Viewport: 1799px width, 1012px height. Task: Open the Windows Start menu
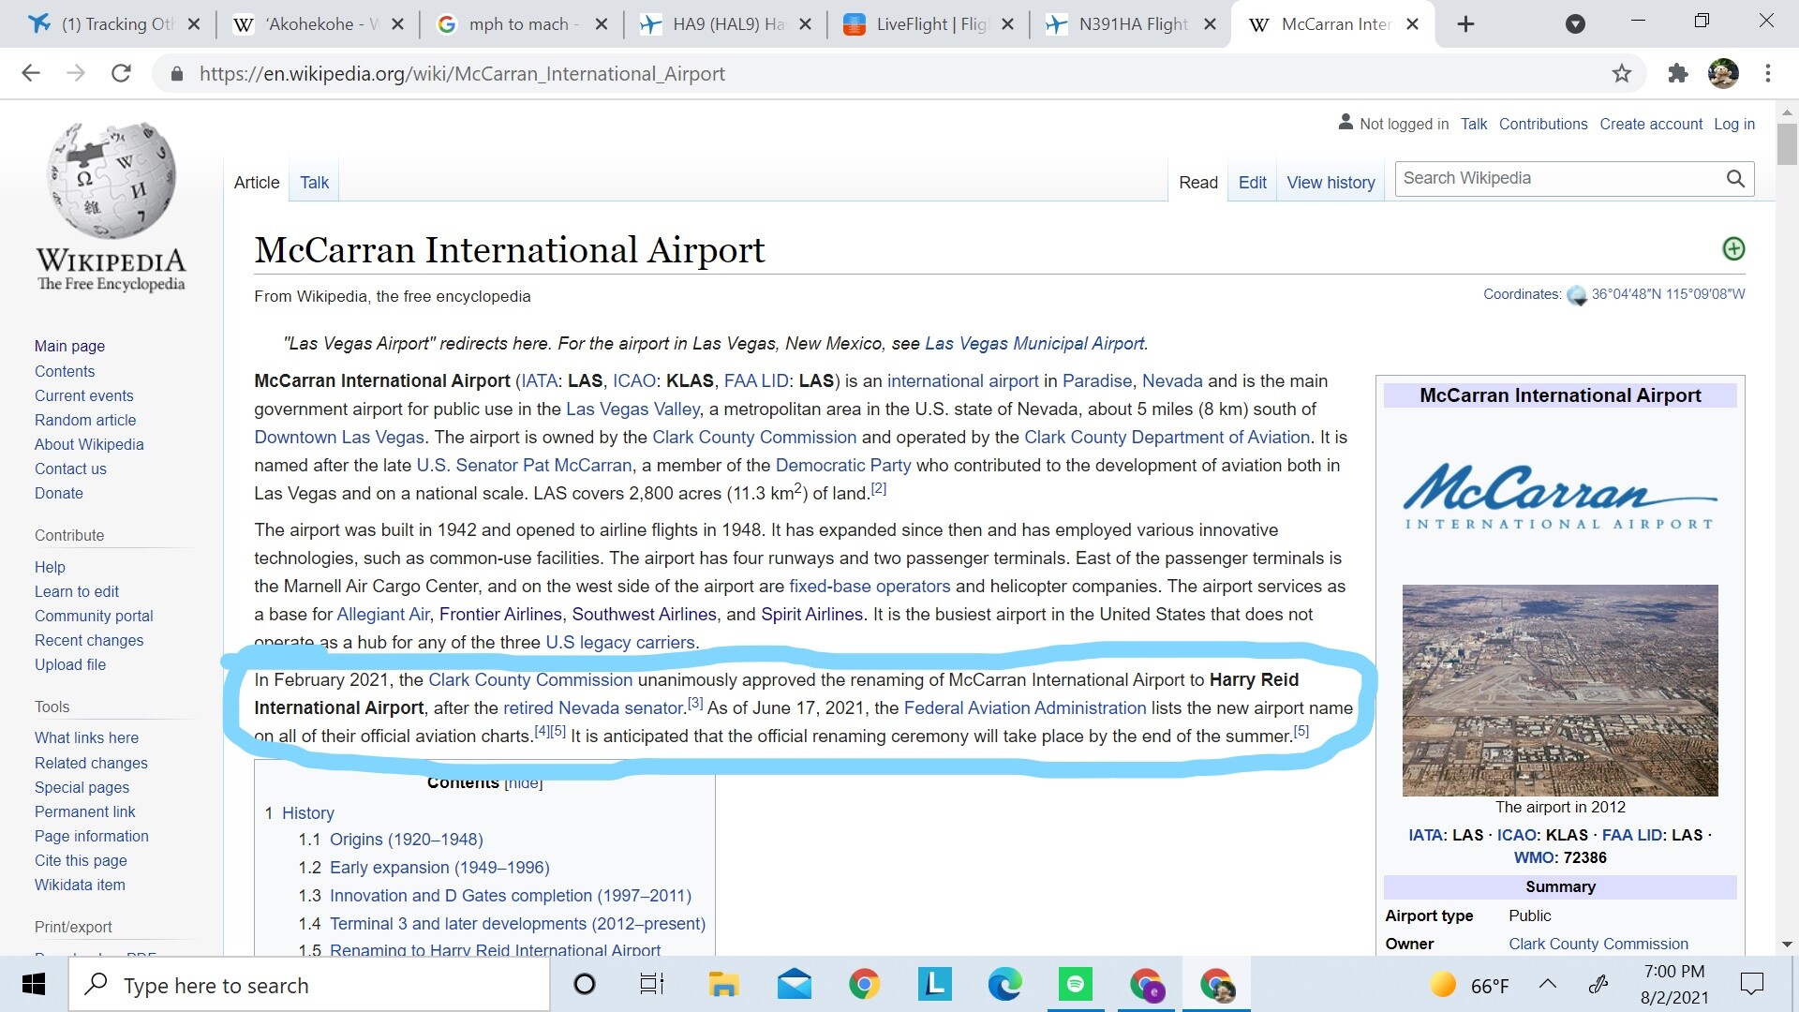pyautogui.click(x=34, y=985)
